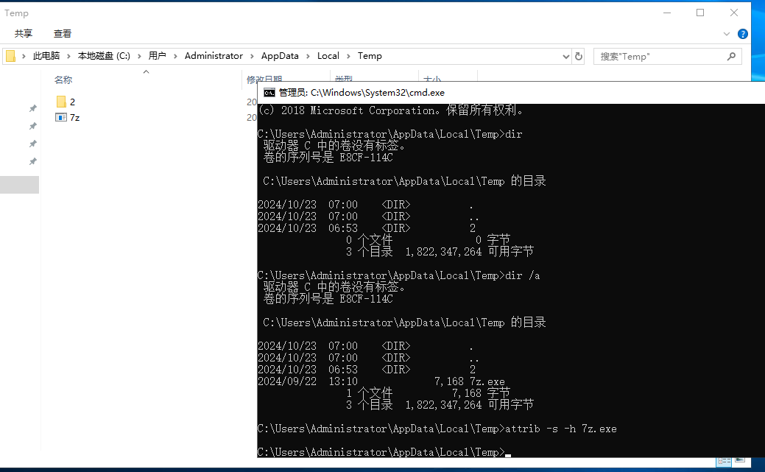Expand chevron after 用户 in path

175,56
